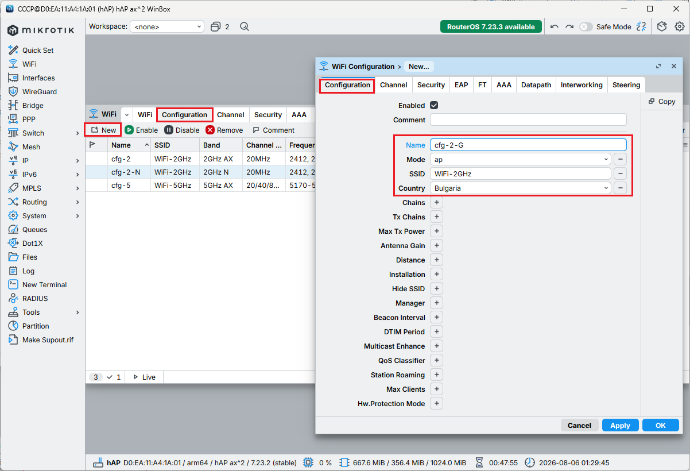This screenshot has height=471, width=690.
Task: Click the Apply button
Action: (x=620, y=425)
